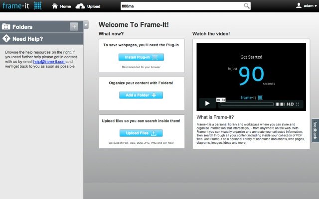Viewport: 319px width, 199px height.
Task: Collapse the sidebar with the double-arrow
Action: (x=86, y=25)
